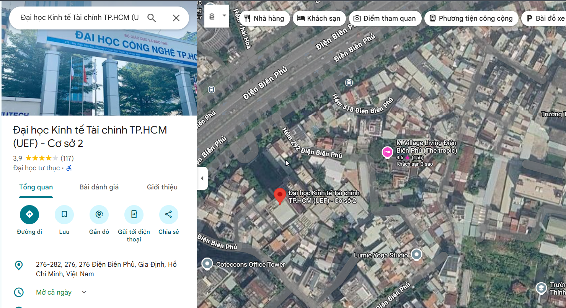Open the pink M Village hotel marker
This screenshot has width=566, height=308.
tap(388, 153)
